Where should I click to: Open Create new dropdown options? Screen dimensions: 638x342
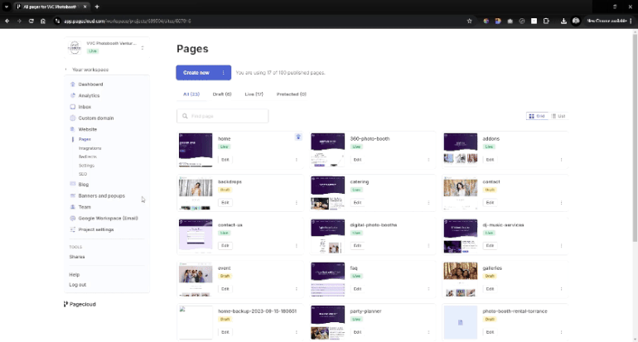click(x=223, y=73)
